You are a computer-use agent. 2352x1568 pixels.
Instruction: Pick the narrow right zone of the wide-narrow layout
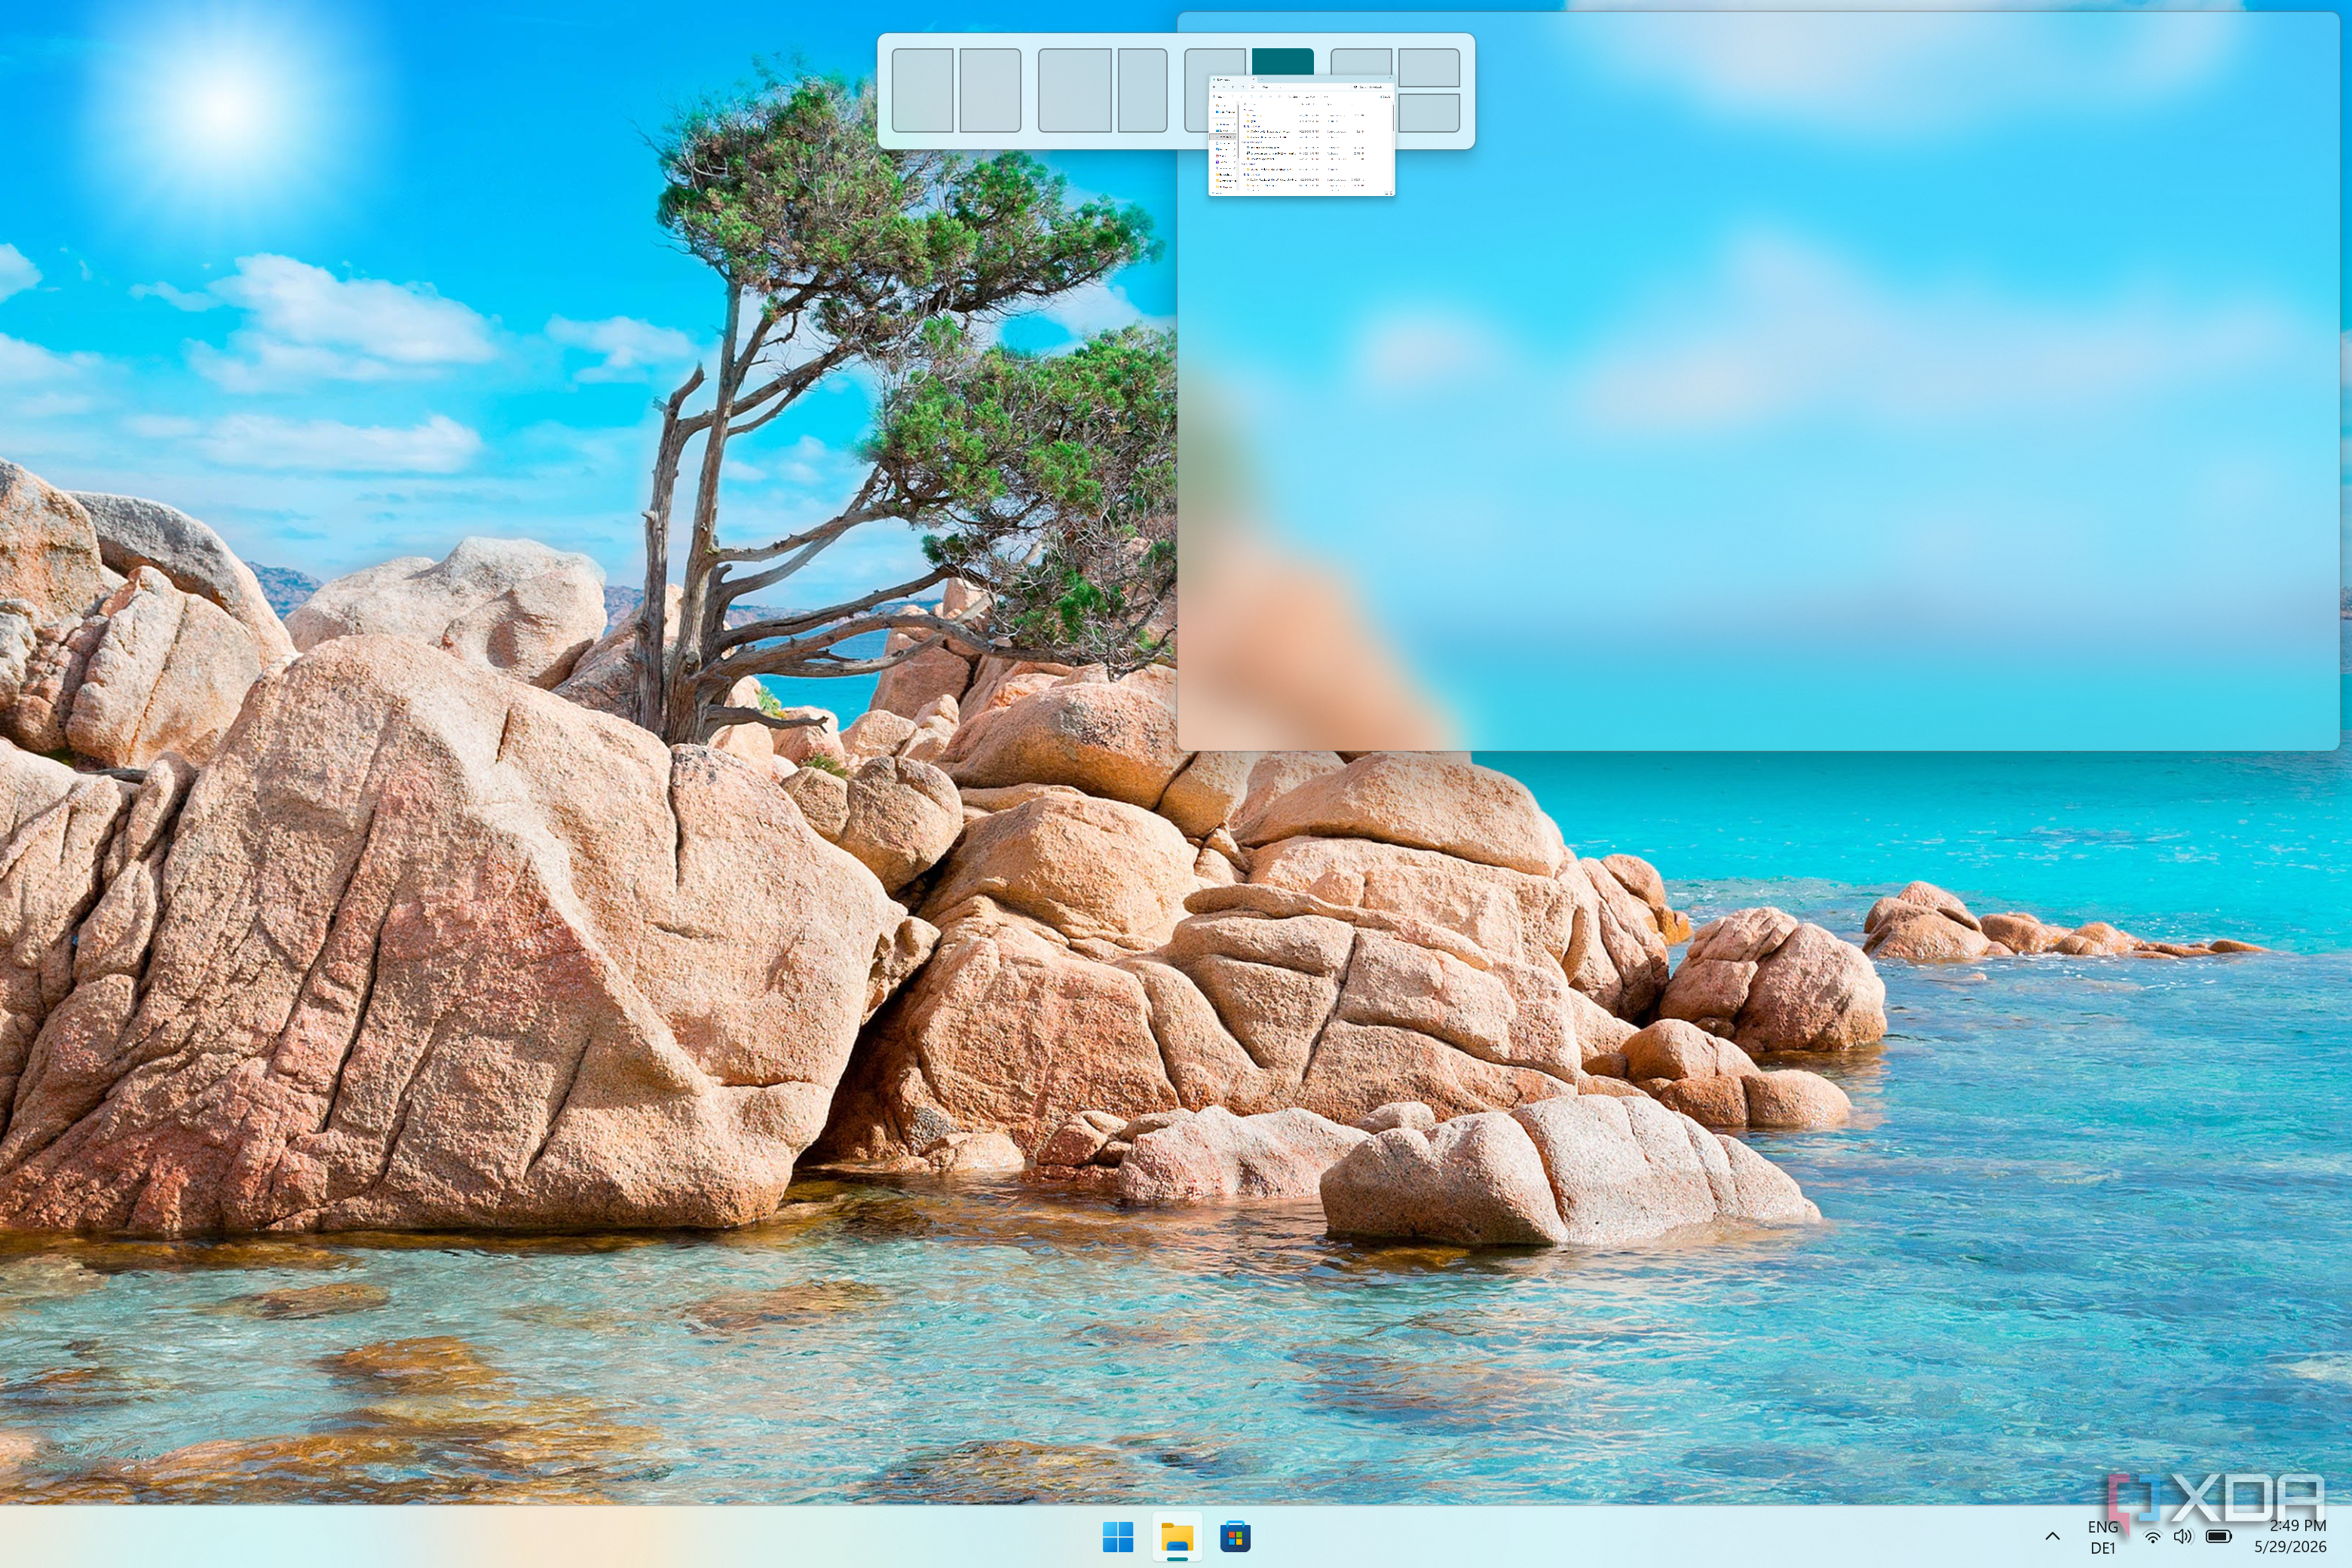[1142, 90]
